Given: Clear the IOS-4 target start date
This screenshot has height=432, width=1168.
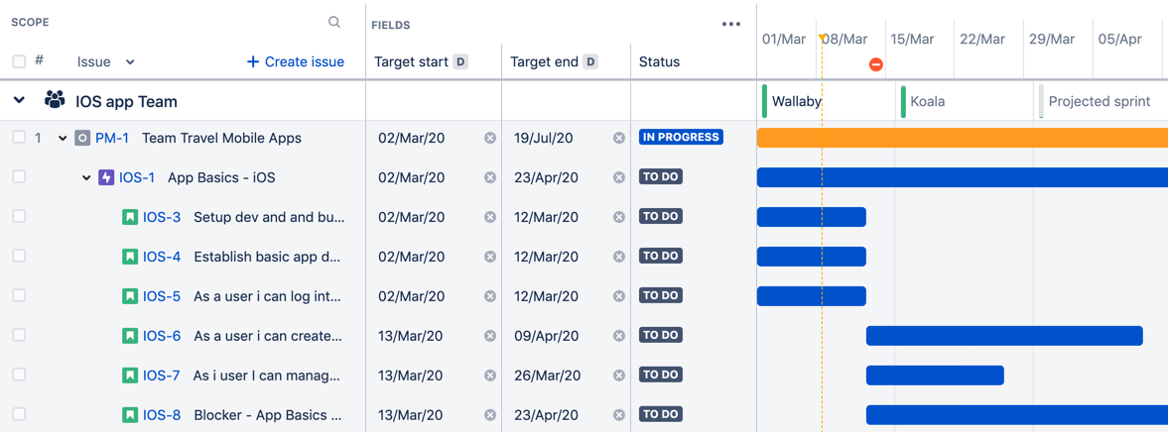Looking at the screenshot, I should pyautogui.click(x=490, y=257).
